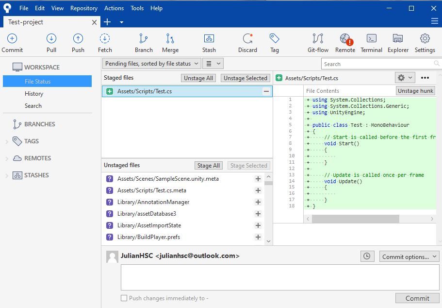Screen dimensions: 442x308
Task: Click the search magnifier icon
Action: click(436, 64)
